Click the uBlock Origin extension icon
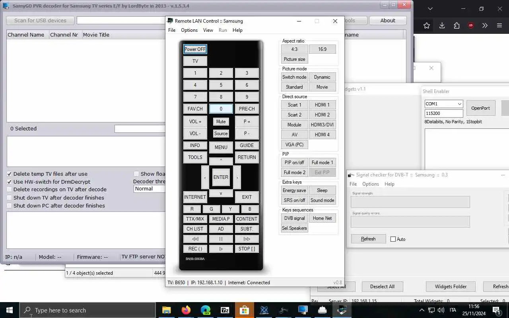The height and width of the screenshot is (318, 509). (x=471, y=25)
